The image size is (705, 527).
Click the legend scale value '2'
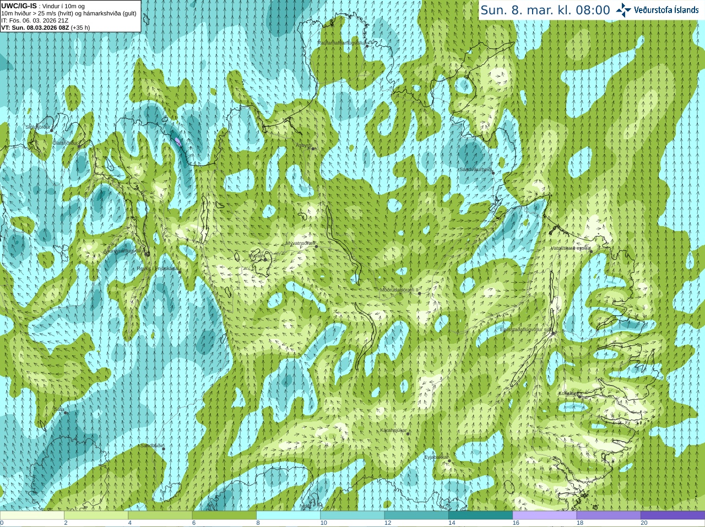click(x=66, y=523)
